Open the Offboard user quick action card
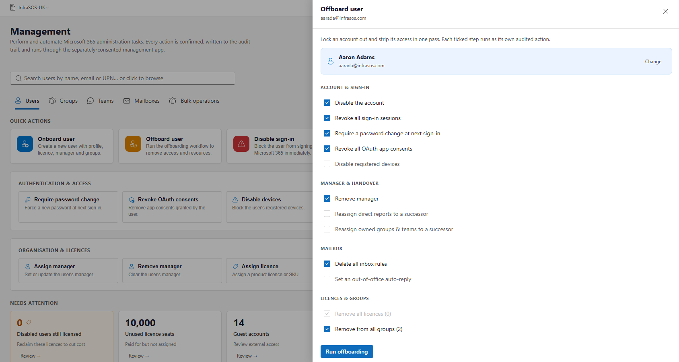679x362 pixels. pos(170,146)
